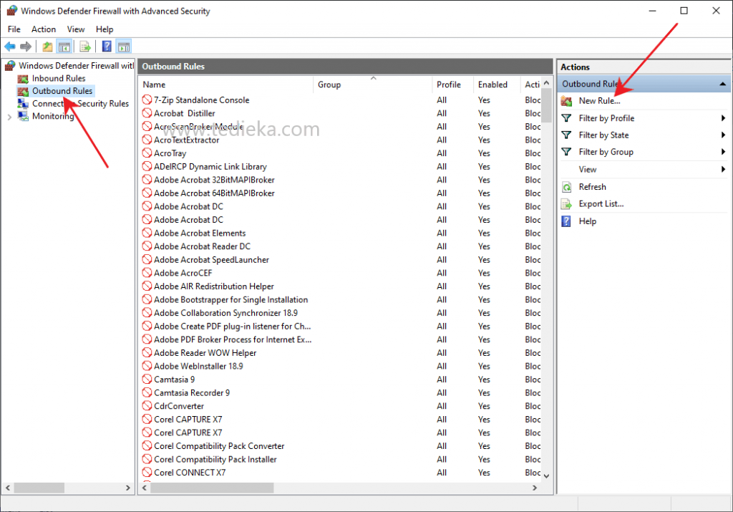This screenshot has width=733, height=512.
Task: Click the Back arrow toolbar icon
Action: click(10, 47)
